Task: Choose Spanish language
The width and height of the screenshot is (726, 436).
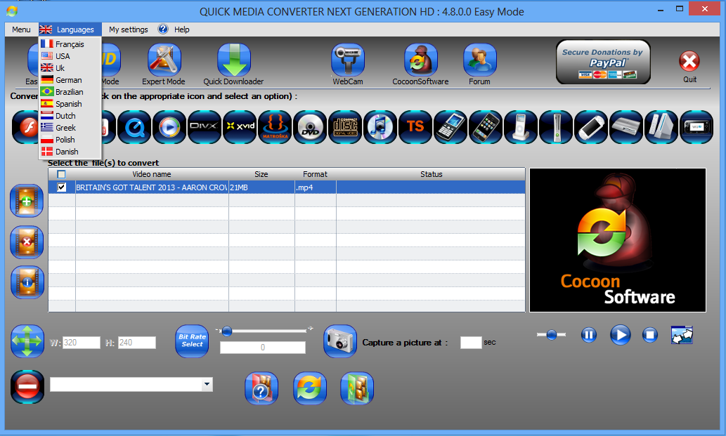Action: (70, 104)
